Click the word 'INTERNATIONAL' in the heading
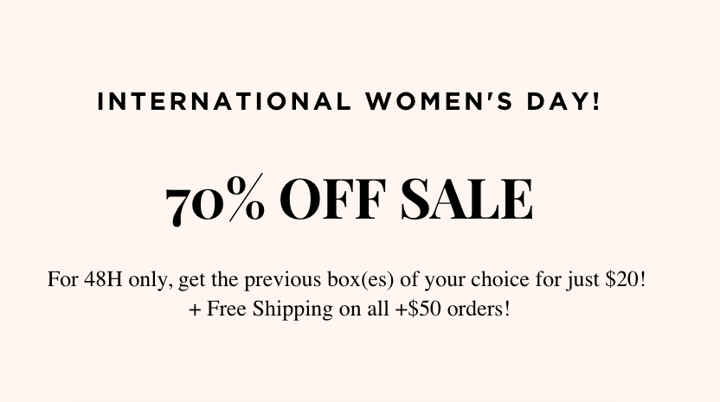Screen dimensions: 720x402 (224, 101)
